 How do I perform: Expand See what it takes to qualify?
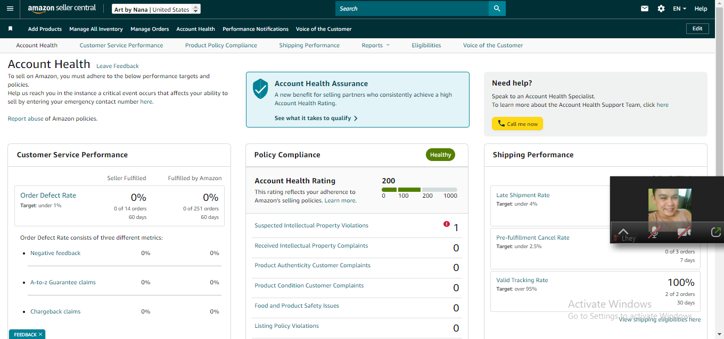316,118
